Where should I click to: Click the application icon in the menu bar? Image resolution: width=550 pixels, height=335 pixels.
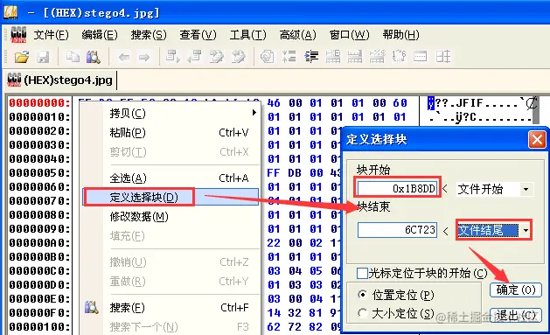pos(18,34)
